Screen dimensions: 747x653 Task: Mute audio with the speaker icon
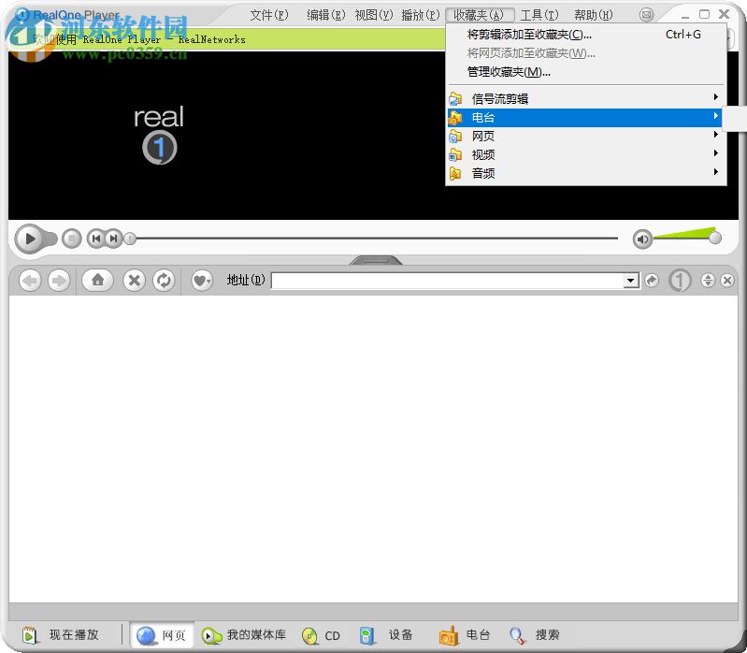click(642, 239)
